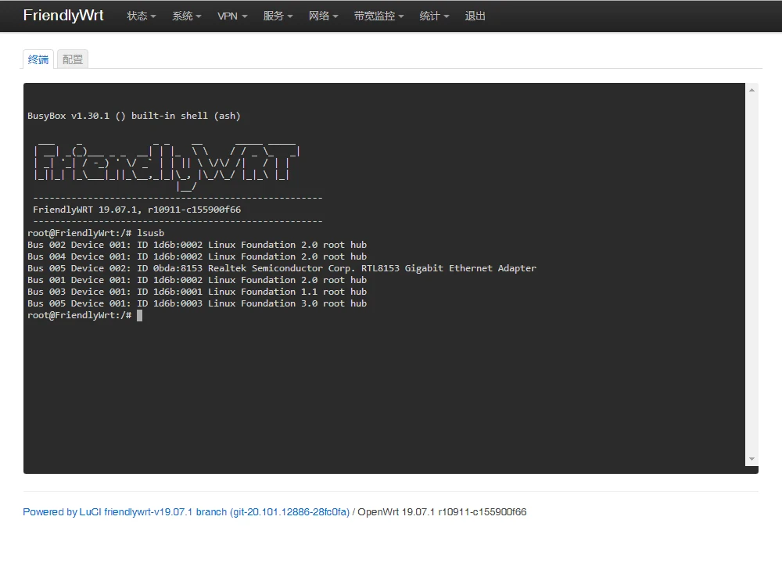Open the 带宽监控 dropdown menu
Screen dimensions: 782x563
[x=378, y=16]
